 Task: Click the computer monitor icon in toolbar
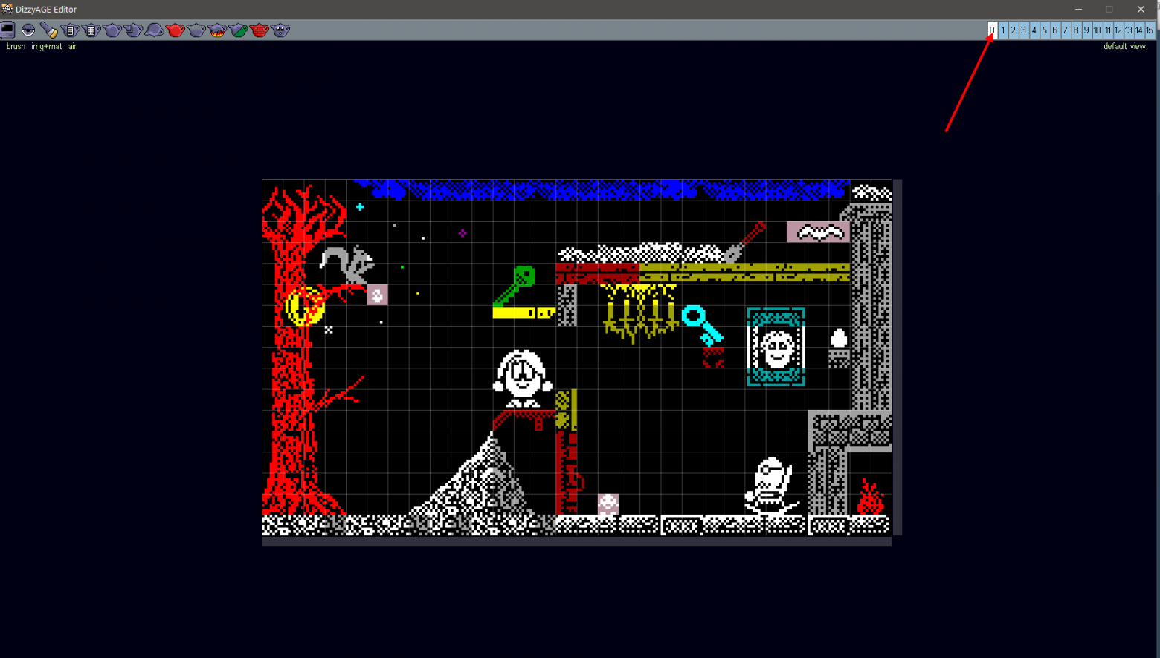pyautogui.click(x=7, y=30)
